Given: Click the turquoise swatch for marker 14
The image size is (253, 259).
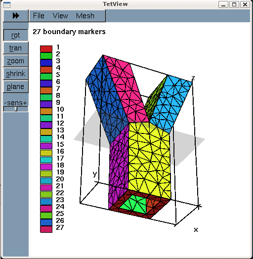Looking at the screenshot, I should pyautogui.click(x=46, y=139).
